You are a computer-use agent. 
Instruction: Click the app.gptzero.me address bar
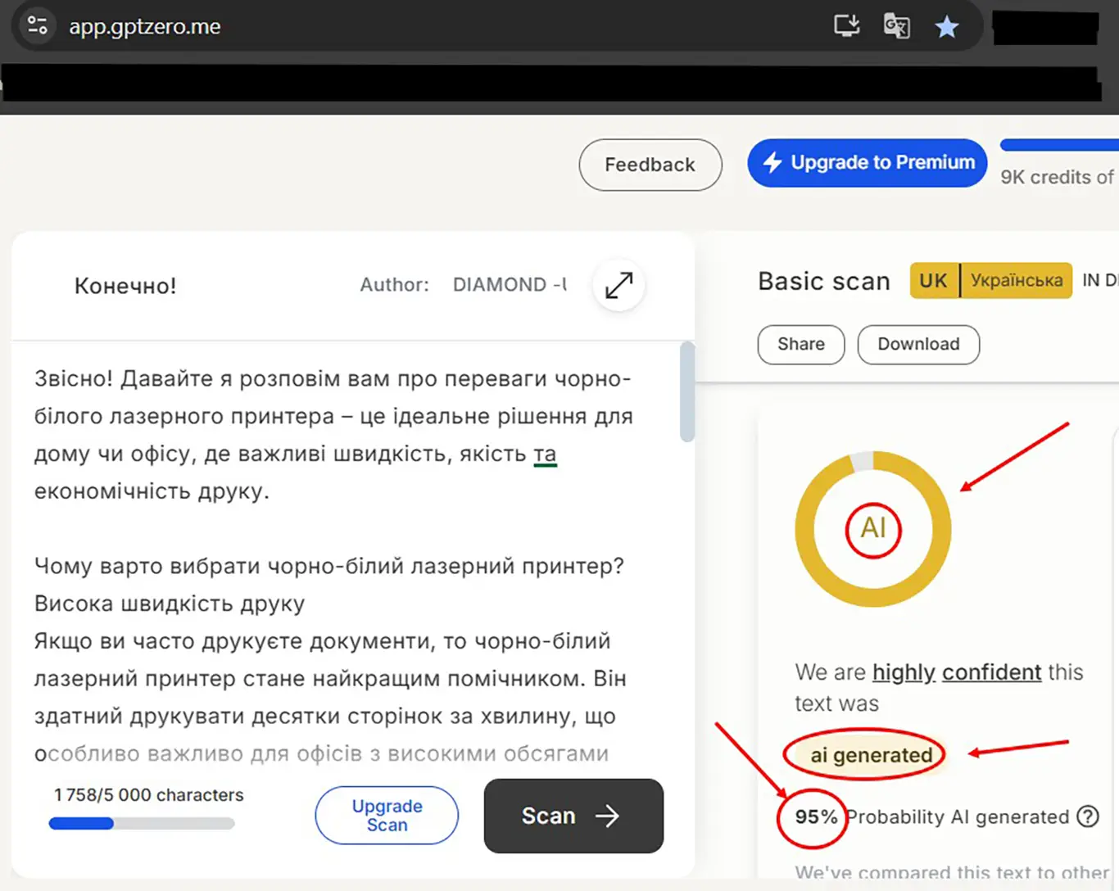pos(144,26)
